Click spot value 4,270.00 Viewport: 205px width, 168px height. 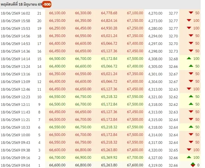tap(155, 13)
